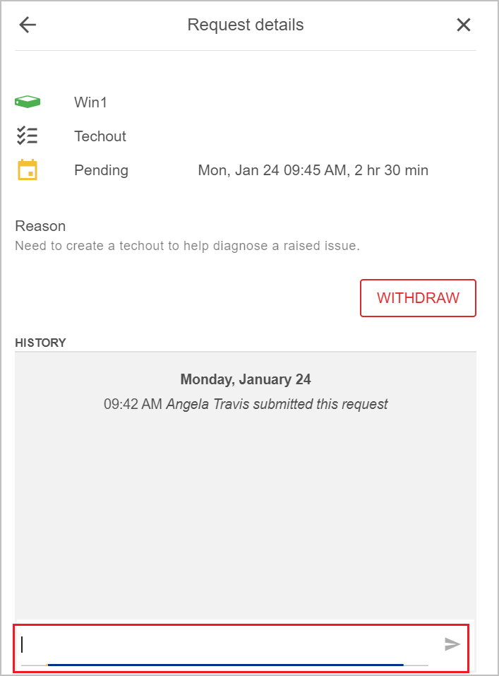Click the Request details title
The width and height of the screenshot is (499, 676).
[246, 25]
